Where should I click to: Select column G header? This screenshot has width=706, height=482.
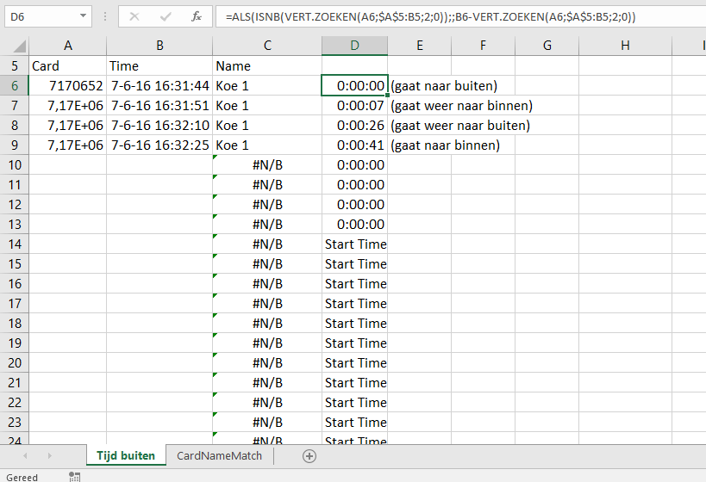(547, 46)
